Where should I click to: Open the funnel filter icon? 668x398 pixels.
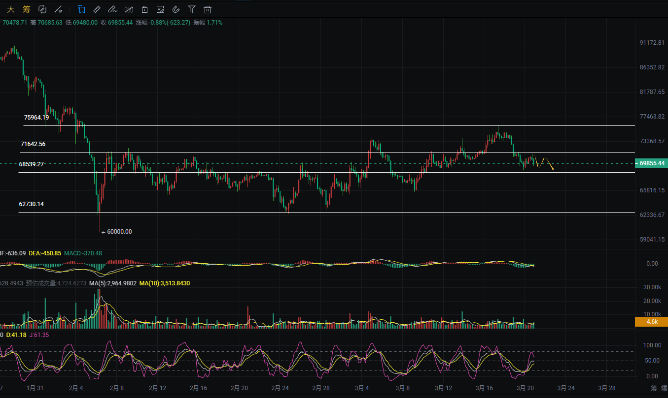point(192,9)
